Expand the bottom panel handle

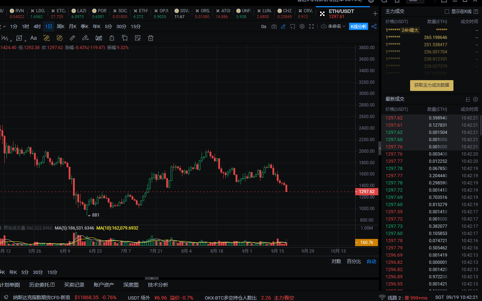pos(152,278)
